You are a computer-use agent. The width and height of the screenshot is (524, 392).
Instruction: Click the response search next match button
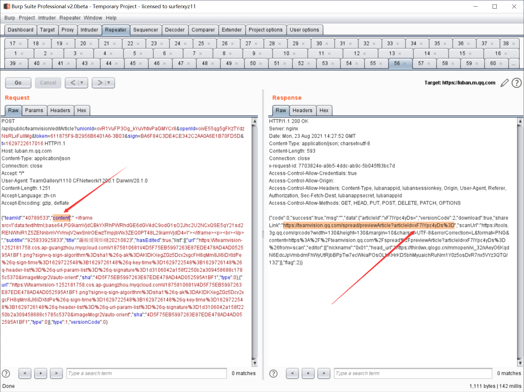324,373
